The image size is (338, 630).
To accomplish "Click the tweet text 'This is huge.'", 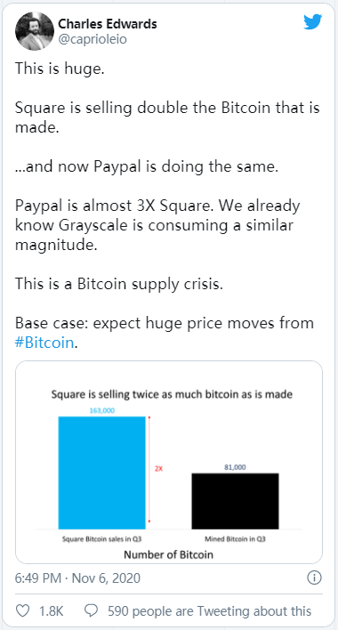I will [x=60, y=69].
